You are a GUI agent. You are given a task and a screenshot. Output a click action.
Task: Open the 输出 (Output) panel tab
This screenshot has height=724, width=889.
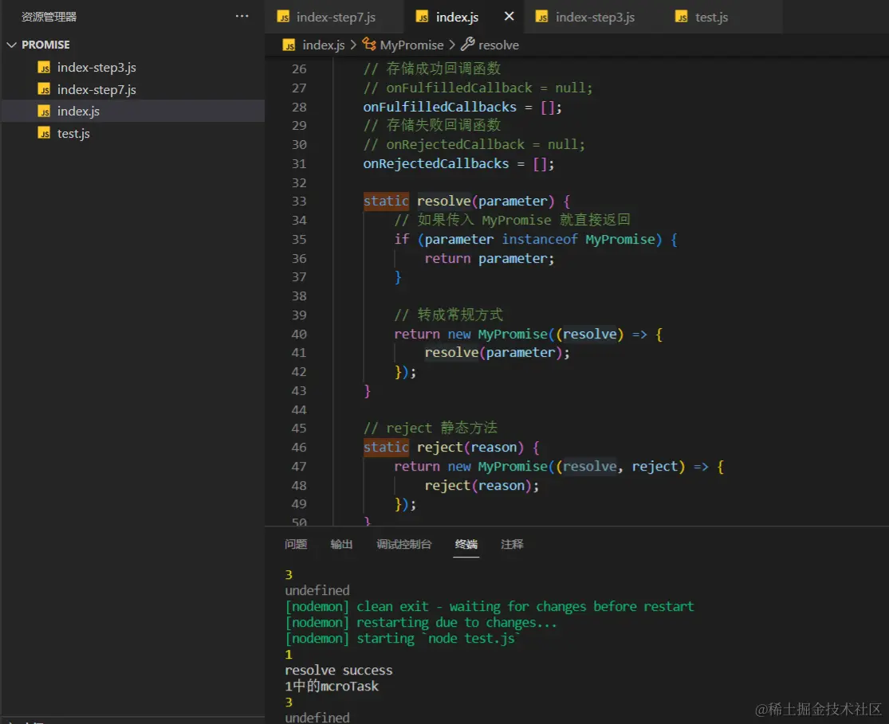click(341, 545)
